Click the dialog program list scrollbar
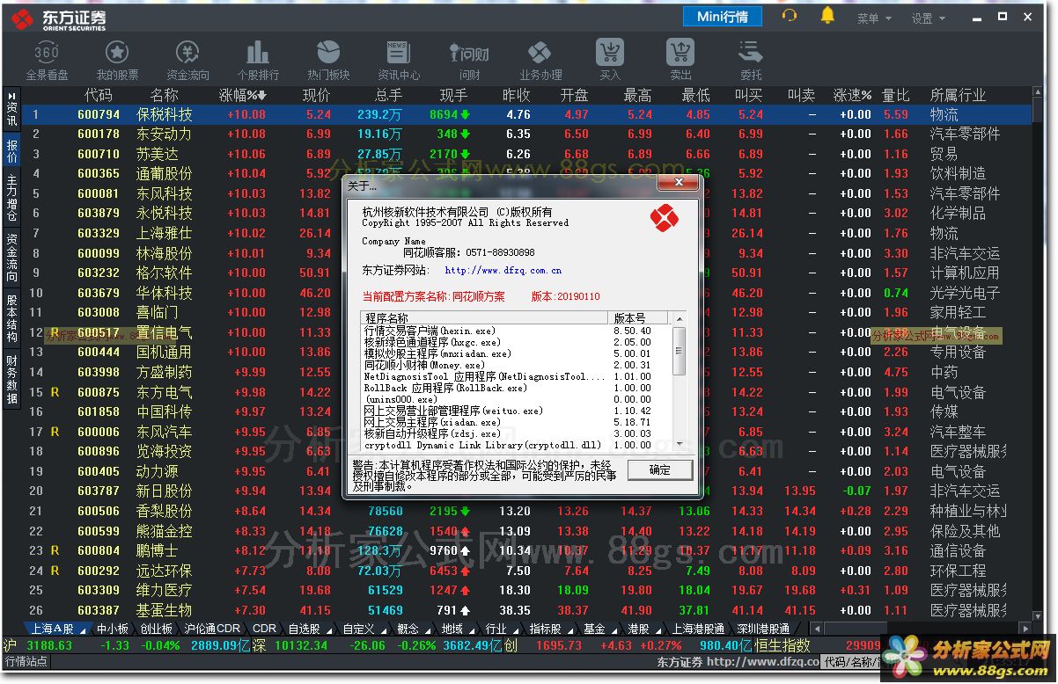This screenshot has height=684, width=1058. click(x=679, y=382)
